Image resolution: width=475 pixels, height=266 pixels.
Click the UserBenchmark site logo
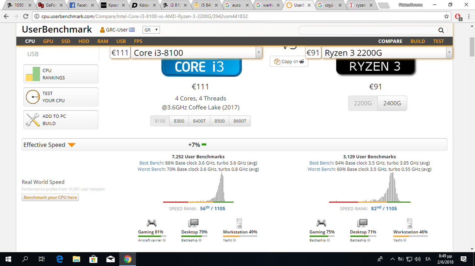pyautogui.click(x=57, y=30)
